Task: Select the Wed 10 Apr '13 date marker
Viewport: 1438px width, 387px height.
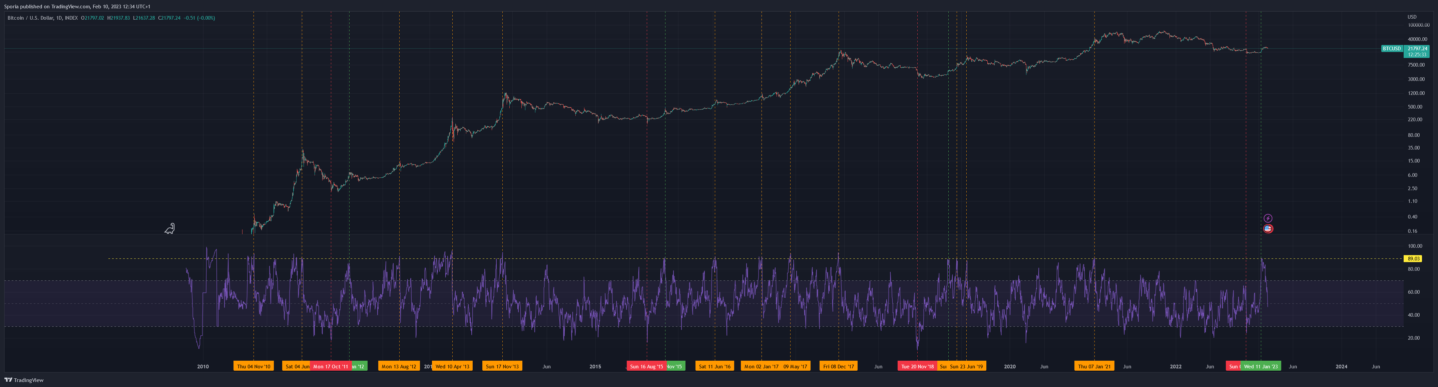Action: point(452,366)
